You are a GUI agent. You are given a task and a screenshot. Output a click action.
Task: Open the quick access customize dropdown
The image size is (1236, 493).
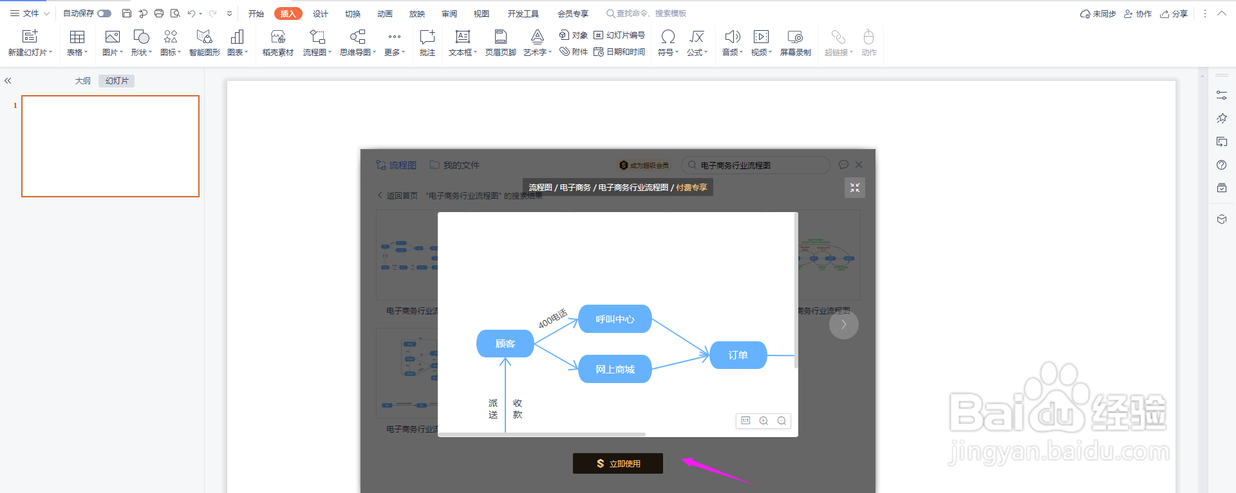pos(229,13)
